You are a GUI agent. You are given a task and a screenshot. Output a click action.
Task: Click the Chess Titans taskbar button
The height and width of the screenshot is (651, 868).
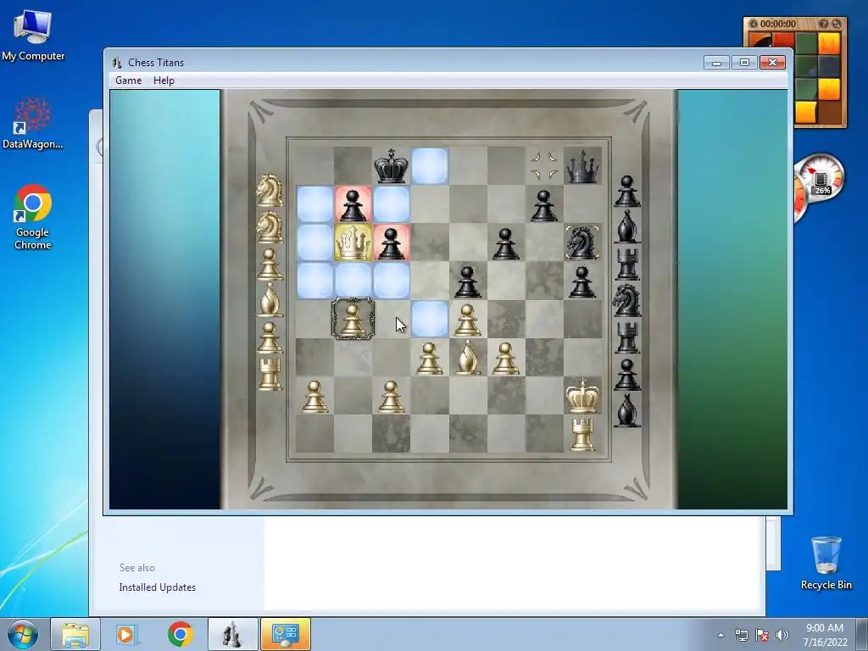point(232,634)
